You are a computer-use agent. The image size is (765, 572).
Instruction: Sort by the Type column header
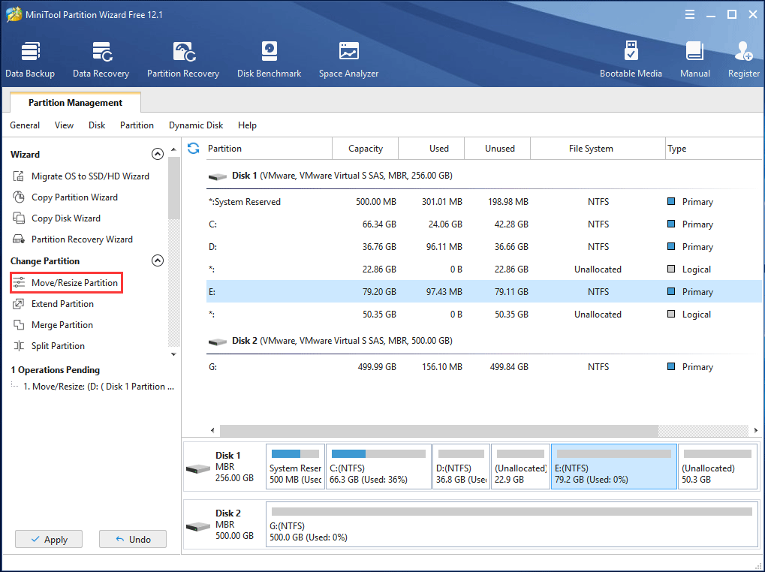pos(714,148)
